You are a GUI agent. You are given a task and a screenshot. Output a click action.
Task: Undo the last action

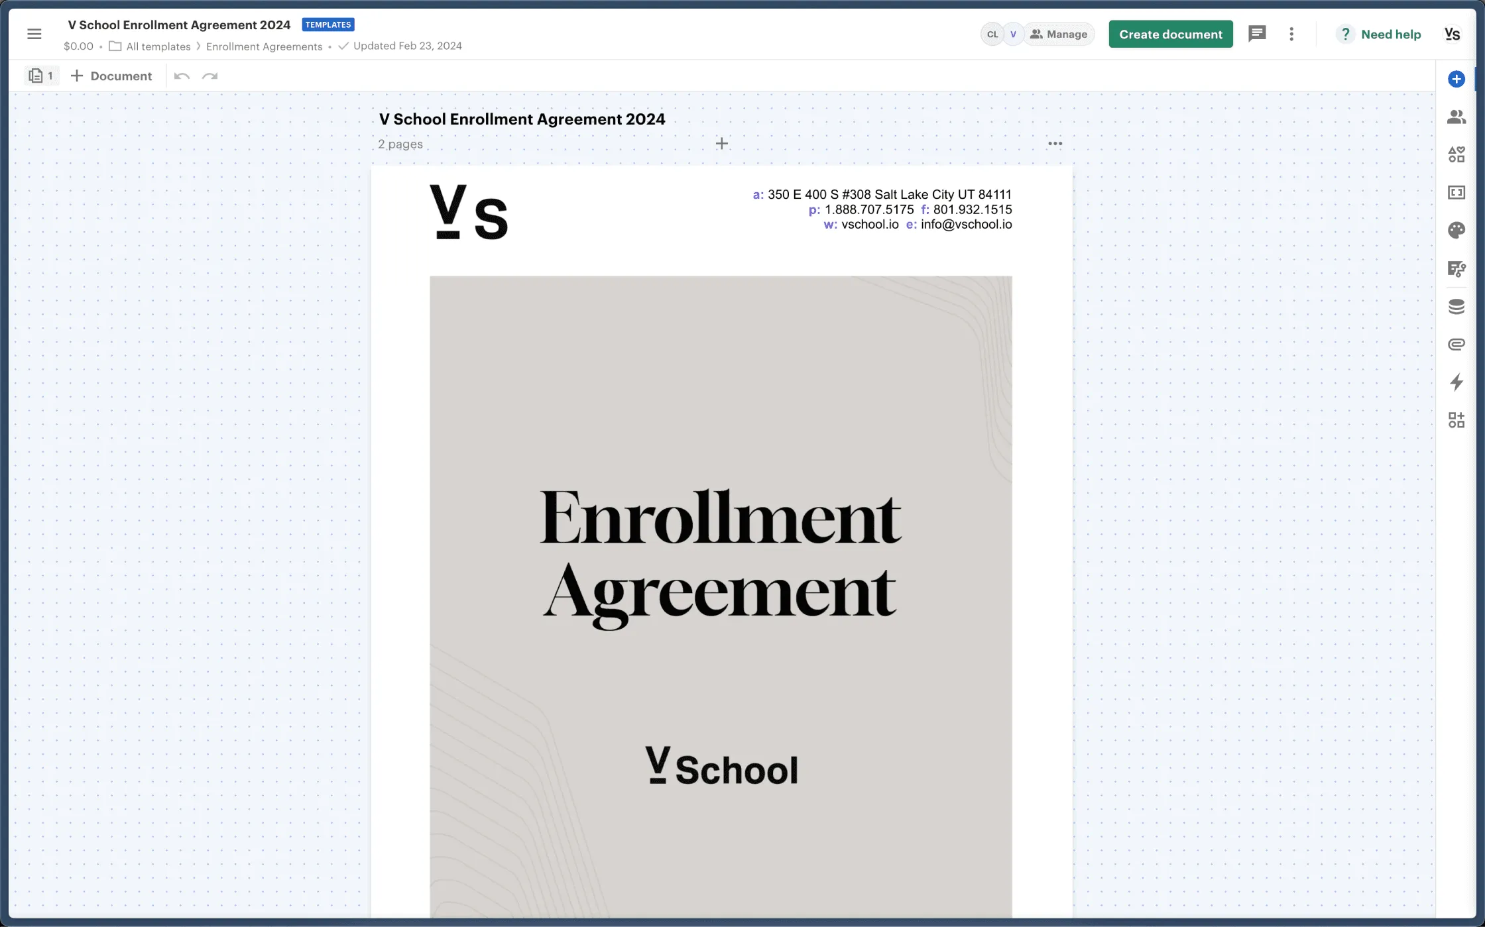182,76
